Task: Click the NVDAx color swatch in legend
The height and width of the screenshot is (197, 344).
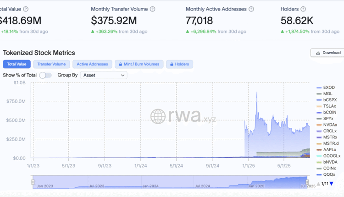Action: coord(319,125)
